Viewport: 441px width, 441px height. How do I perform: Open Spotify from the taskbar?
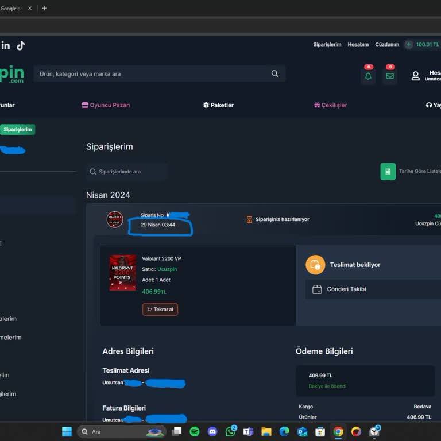[x=195, y=431]
